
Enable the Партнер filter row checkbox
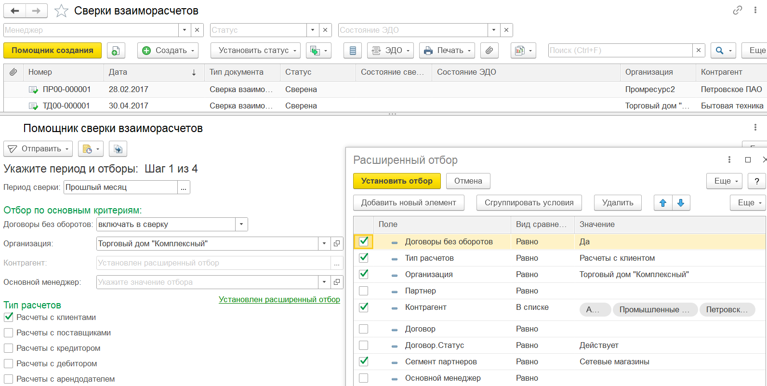point(364,291)
